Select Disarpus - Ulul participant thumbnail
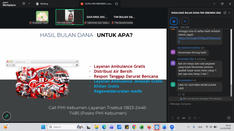Image resolution: width=234 pixels, height=131 pixels. point(42,17)
